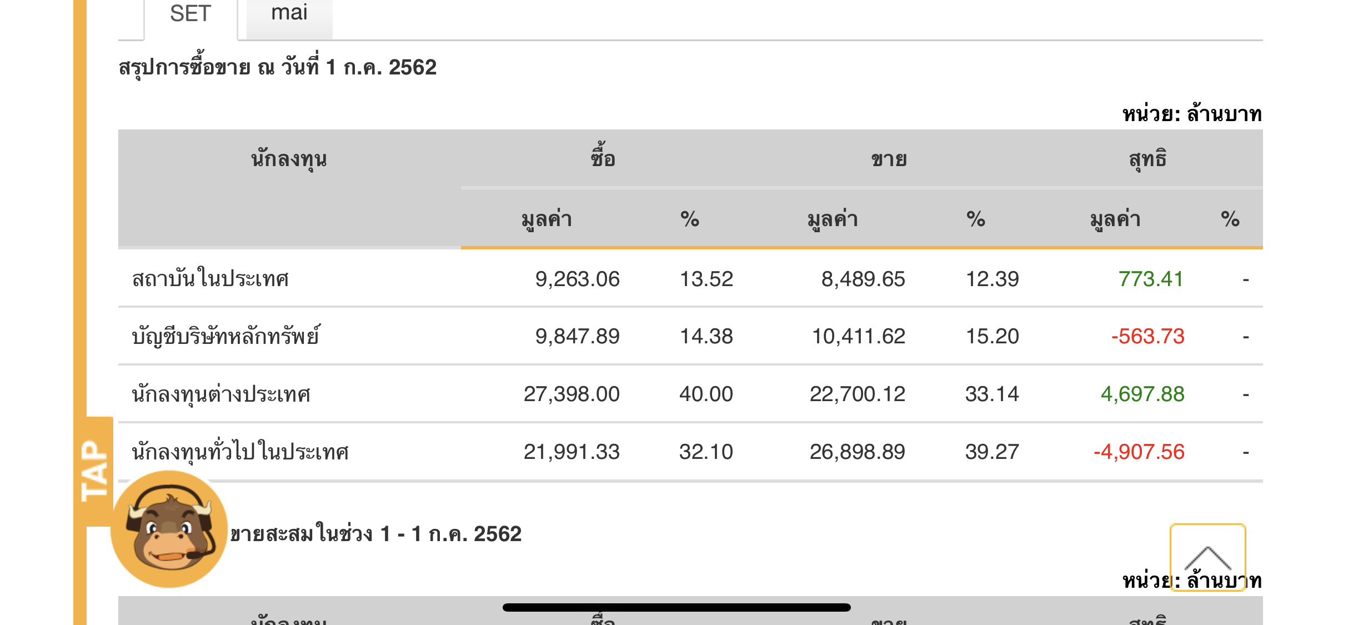
Task: Click the red -563.73 net value
Action: tap(1147, 337)
